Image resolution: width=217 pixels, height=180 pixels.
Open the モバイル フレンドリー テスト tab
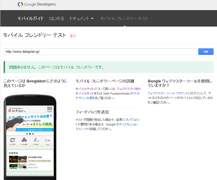point(124,18)
